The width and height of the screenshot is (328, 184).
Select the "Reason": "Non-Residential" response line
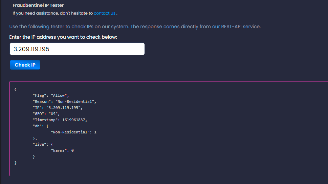click(x=64, y=102)
